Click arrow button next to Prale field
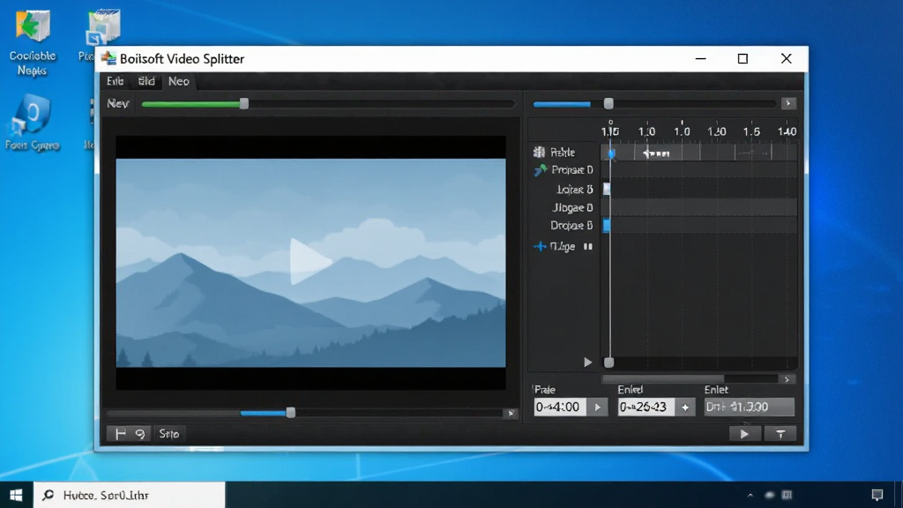903x508 pixels. (x=598, y=407)
